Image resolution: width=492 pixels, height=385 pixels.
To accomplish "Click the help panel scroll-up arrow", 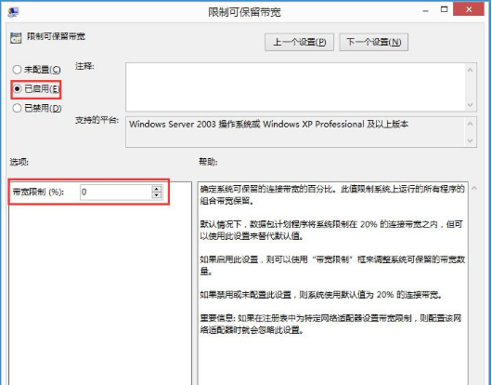I will click(x=474, y=189).
